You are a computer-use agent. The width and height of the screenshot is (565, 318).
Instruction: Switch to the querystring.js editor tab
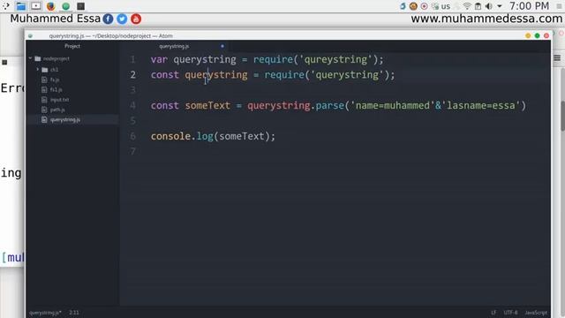click(174, 46)
